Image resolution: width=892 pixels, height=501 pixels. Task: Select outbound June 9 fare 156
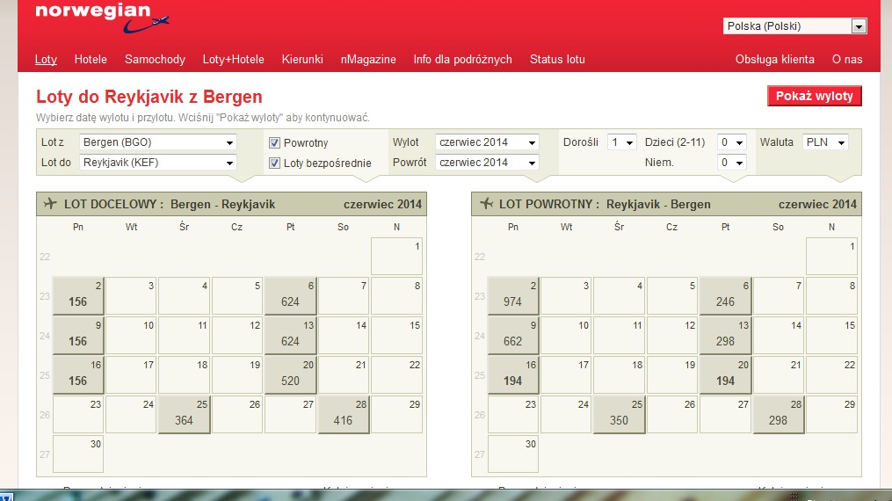click(x=78, y=336)
